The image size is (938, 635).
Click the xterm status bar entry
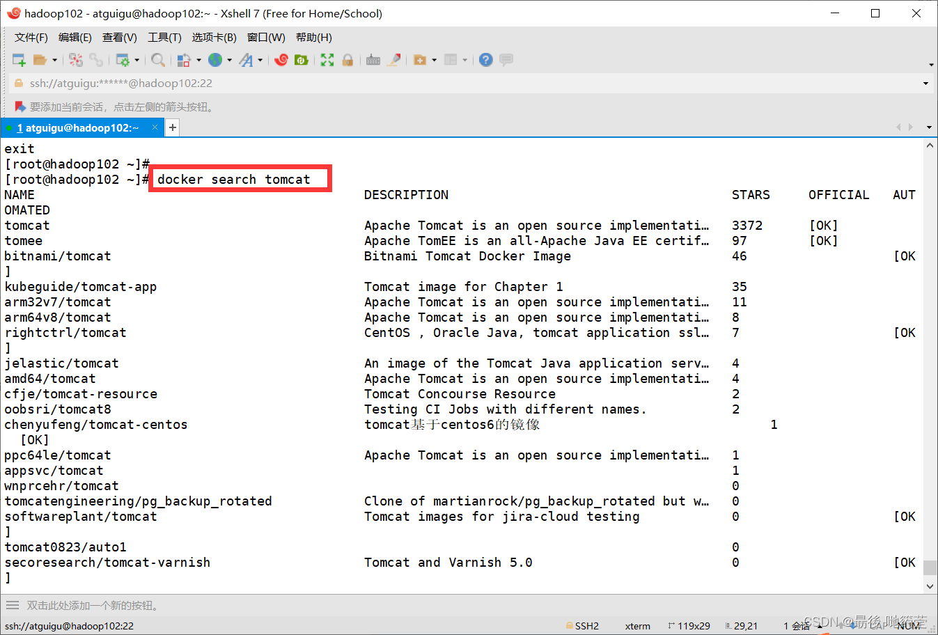point(638,626)
